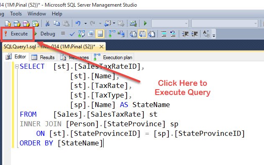The width and height of the screenshot is (264, 165).
Task: Open the Query Options icon
Action: pyautogui.click(x=91, y=34)
